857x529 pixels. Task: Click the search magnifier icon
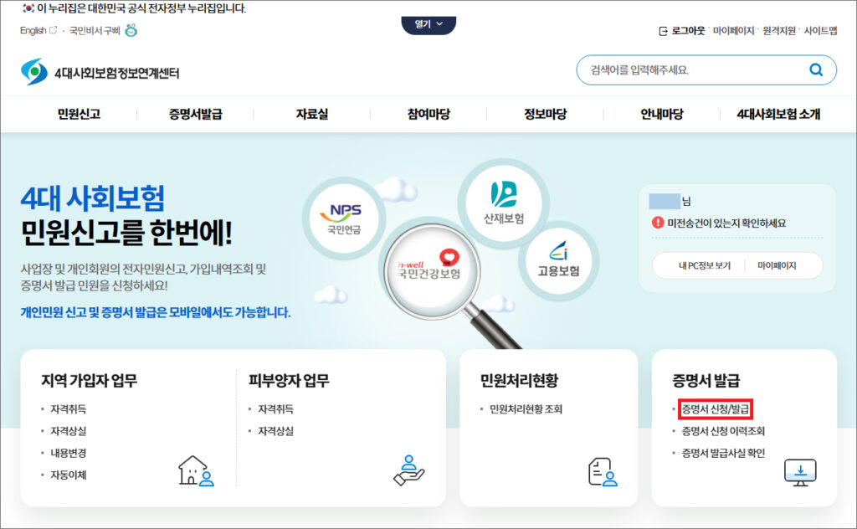(815, 70)
